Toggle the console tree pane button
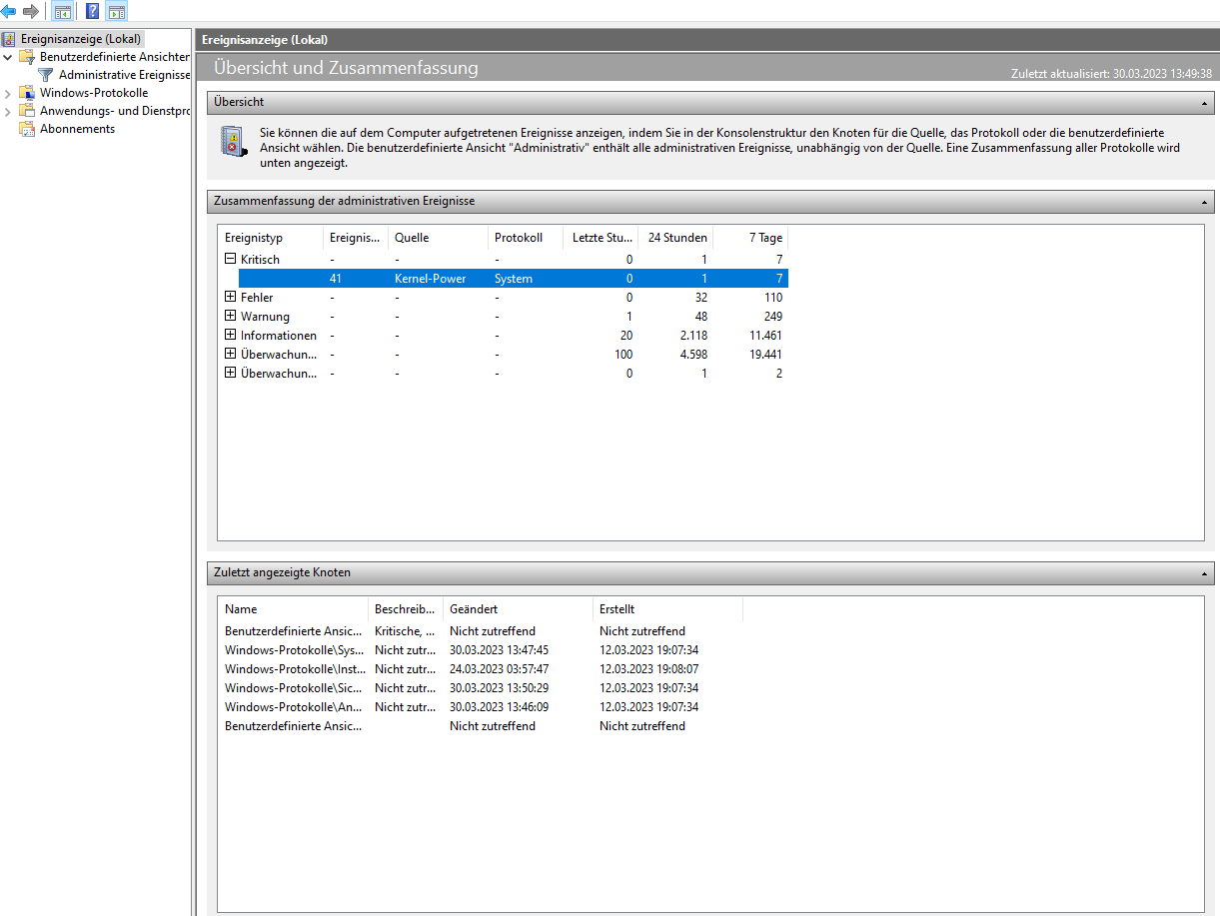 (x=62, y=12)
